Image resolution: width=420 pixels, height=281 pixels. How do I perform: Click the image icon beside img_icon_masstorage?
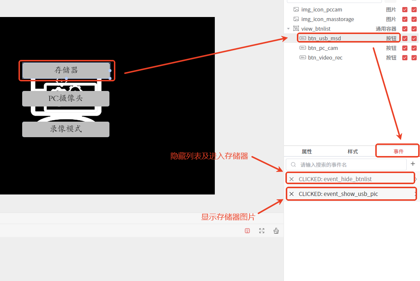296,19
